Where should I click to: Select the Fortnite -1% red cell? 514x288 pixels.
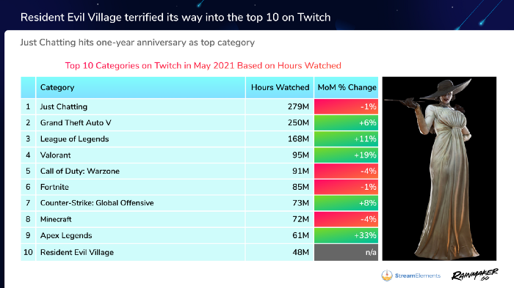click(x=346, y=187)
